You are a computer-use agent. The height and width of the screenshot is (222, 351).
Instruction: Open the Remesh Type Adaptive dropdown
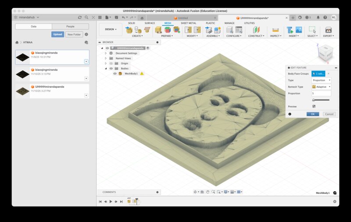(322, 87)
